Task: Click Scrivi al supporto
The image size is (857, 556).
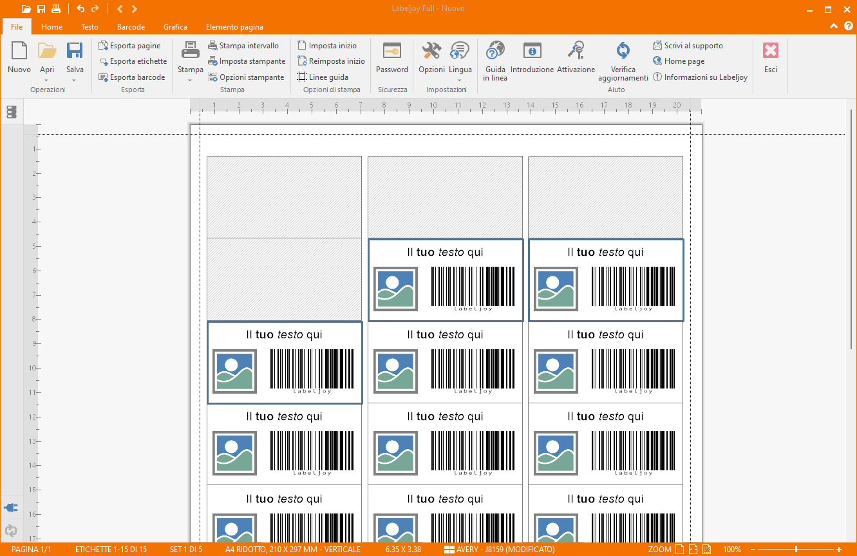Action: [688, 46]
